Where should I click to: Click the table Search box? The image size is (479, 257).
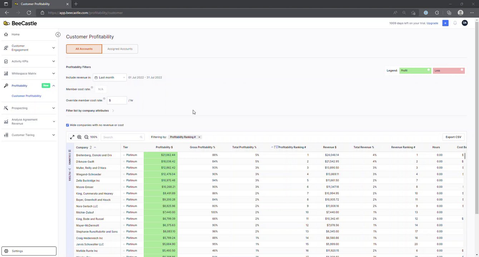pyautogui.click(x=123, y=137)
